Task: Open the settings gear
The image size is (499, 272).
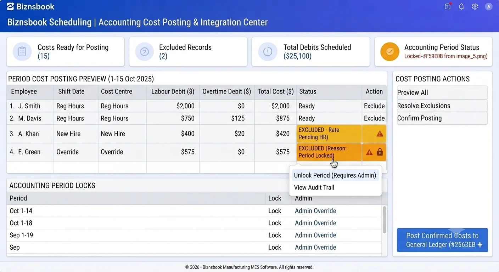Action: click(x=475, y=6)
